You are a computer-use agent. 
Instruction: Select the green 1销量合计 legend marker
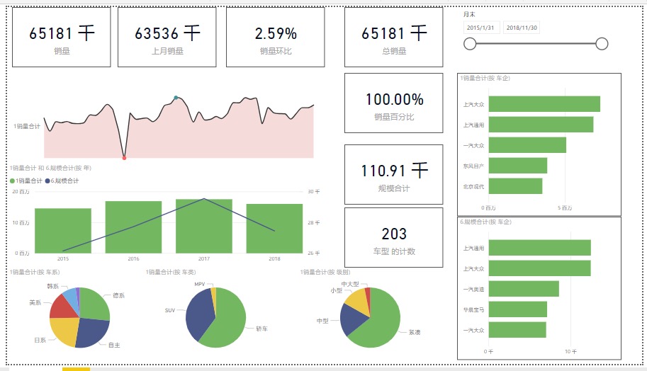[x=12, y=181]
